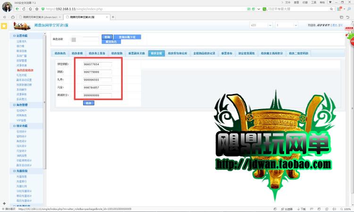Click the blue magnifier tool at far right
The image size is (354, 212).
click(x=349, y=9)
